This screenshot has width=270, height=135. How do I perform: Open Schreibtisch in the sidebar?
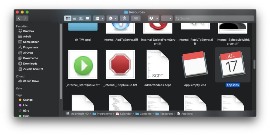(x=29, y=42)
